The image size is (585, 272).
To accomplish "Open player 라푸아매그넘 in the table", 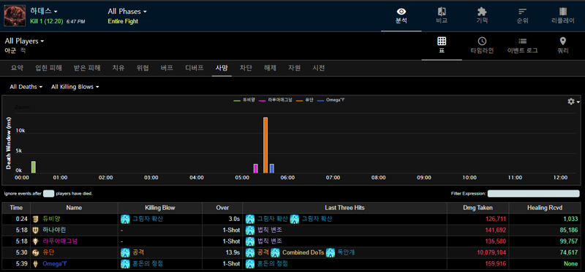I will click(x=60, y=241).
